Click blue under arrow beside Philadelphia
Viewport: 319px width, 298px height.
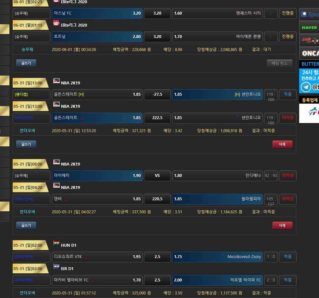(x=237, y=198)
